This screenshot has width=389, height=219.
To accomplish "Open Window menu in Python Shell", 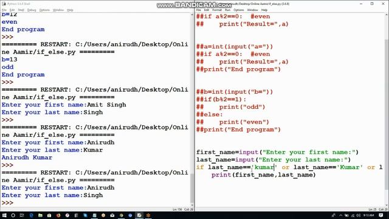I will pyautogui.click(x=58, y=10).
